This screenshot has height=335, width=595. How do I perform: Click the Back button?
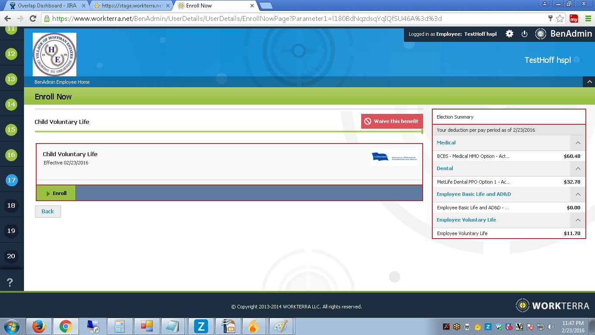[x=48, y=212]
